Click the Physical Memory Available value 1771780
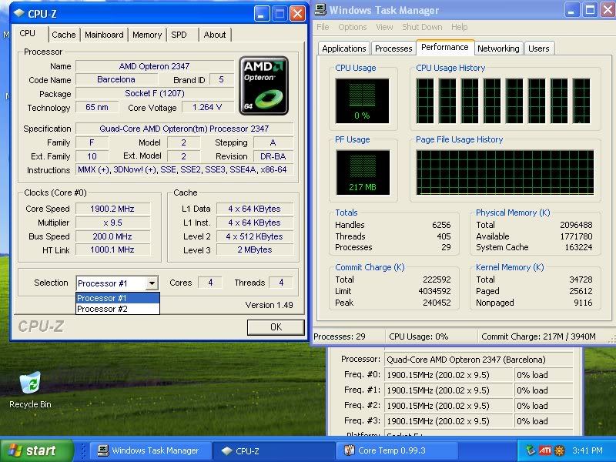The height and width of the screenshot is (462, 616). click(x=576, y=236)
